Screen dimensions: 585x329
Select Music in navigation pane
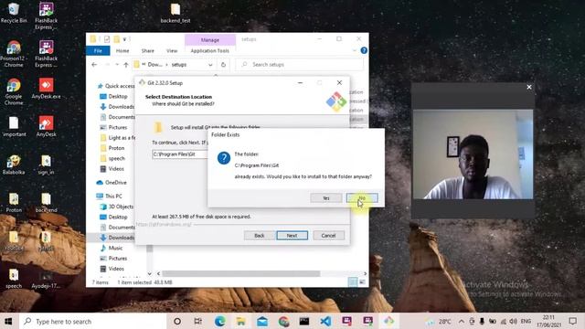(112, 248)
